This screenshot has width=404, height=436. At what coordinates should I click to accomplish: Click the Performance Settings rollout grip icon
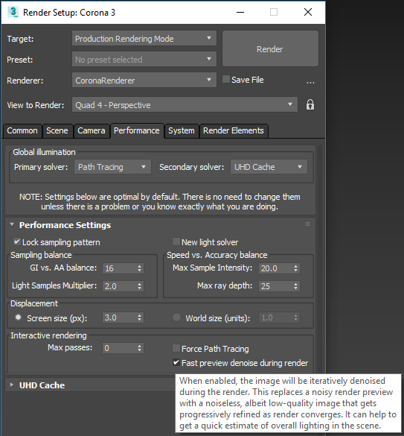(307, 224)
